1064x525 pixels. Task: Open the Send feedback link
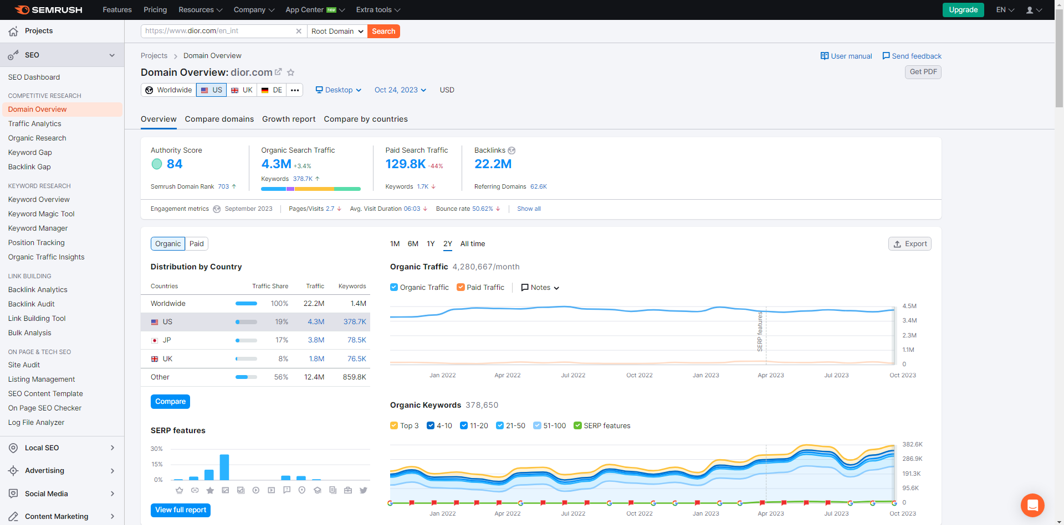point(912,56)
